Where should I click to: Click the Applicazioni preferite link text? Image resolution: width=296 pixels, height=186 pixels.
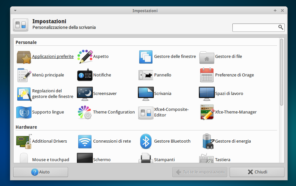point(53,56)
